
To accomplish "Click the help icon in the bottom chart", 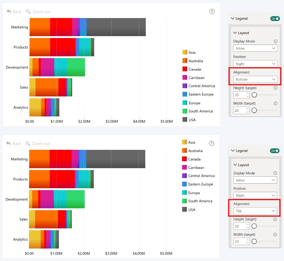I will 211,143.
